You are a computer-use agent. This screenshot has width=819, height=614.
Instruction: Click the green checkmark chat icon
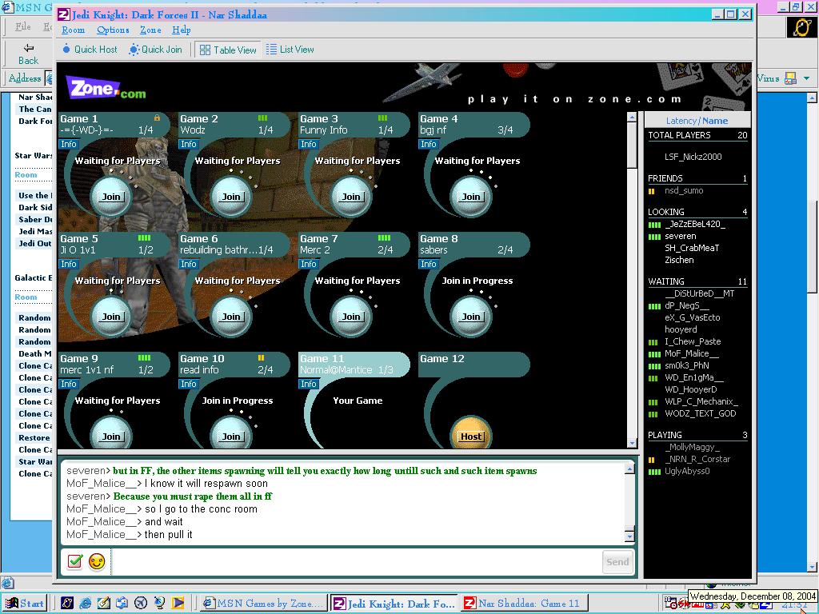[x=74, y=562]
